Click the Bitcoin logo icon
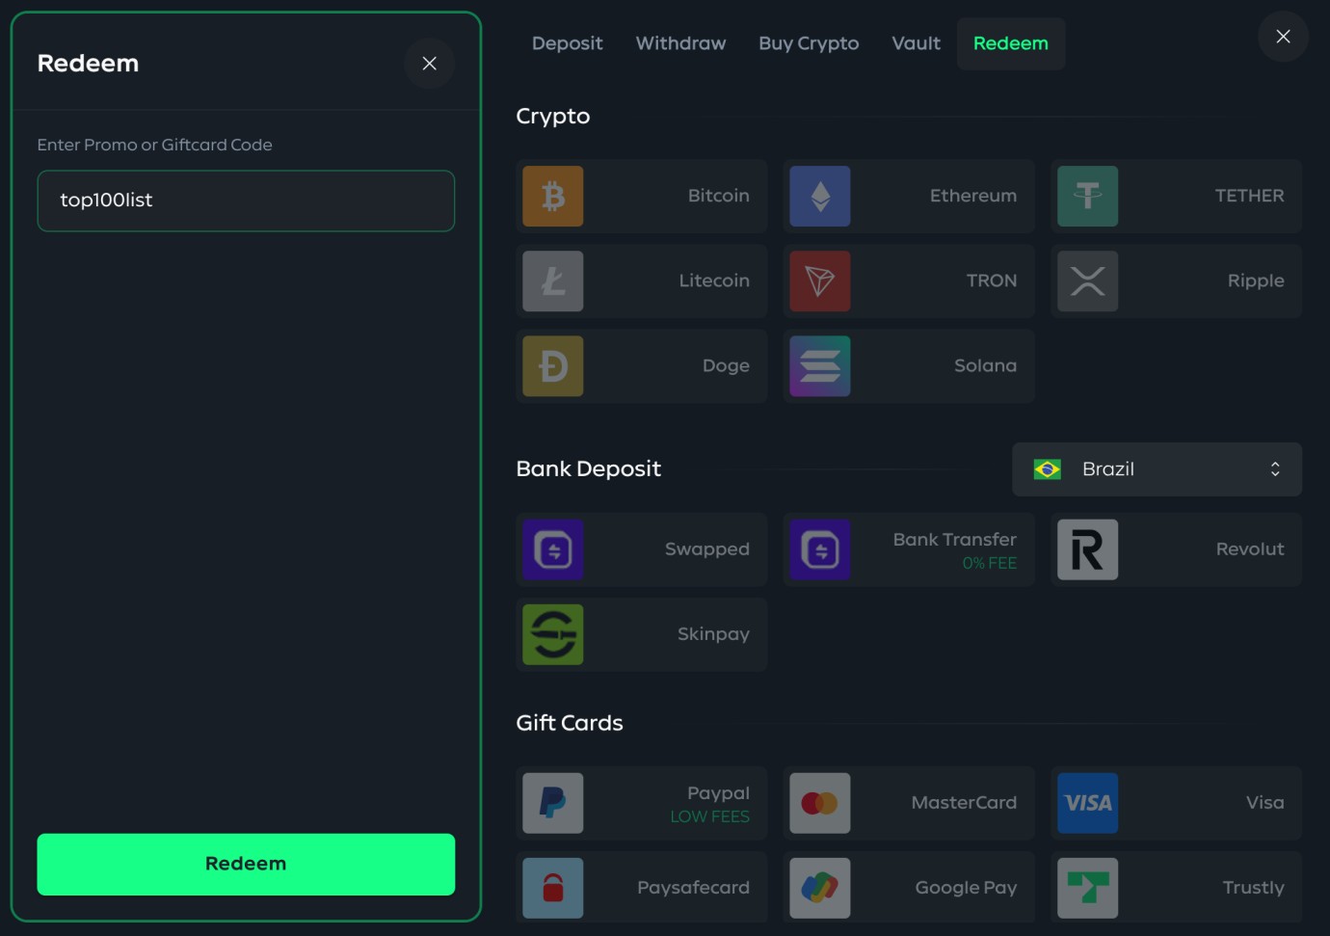 553,197
